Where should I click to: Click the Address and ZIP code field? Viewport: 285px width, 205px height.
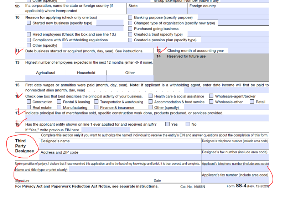[x=120, y=157]
